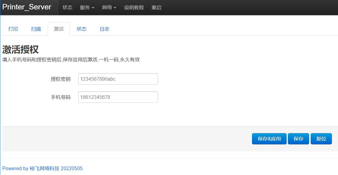Switch to the 日志 tab
338x175 pixels.
104,29
